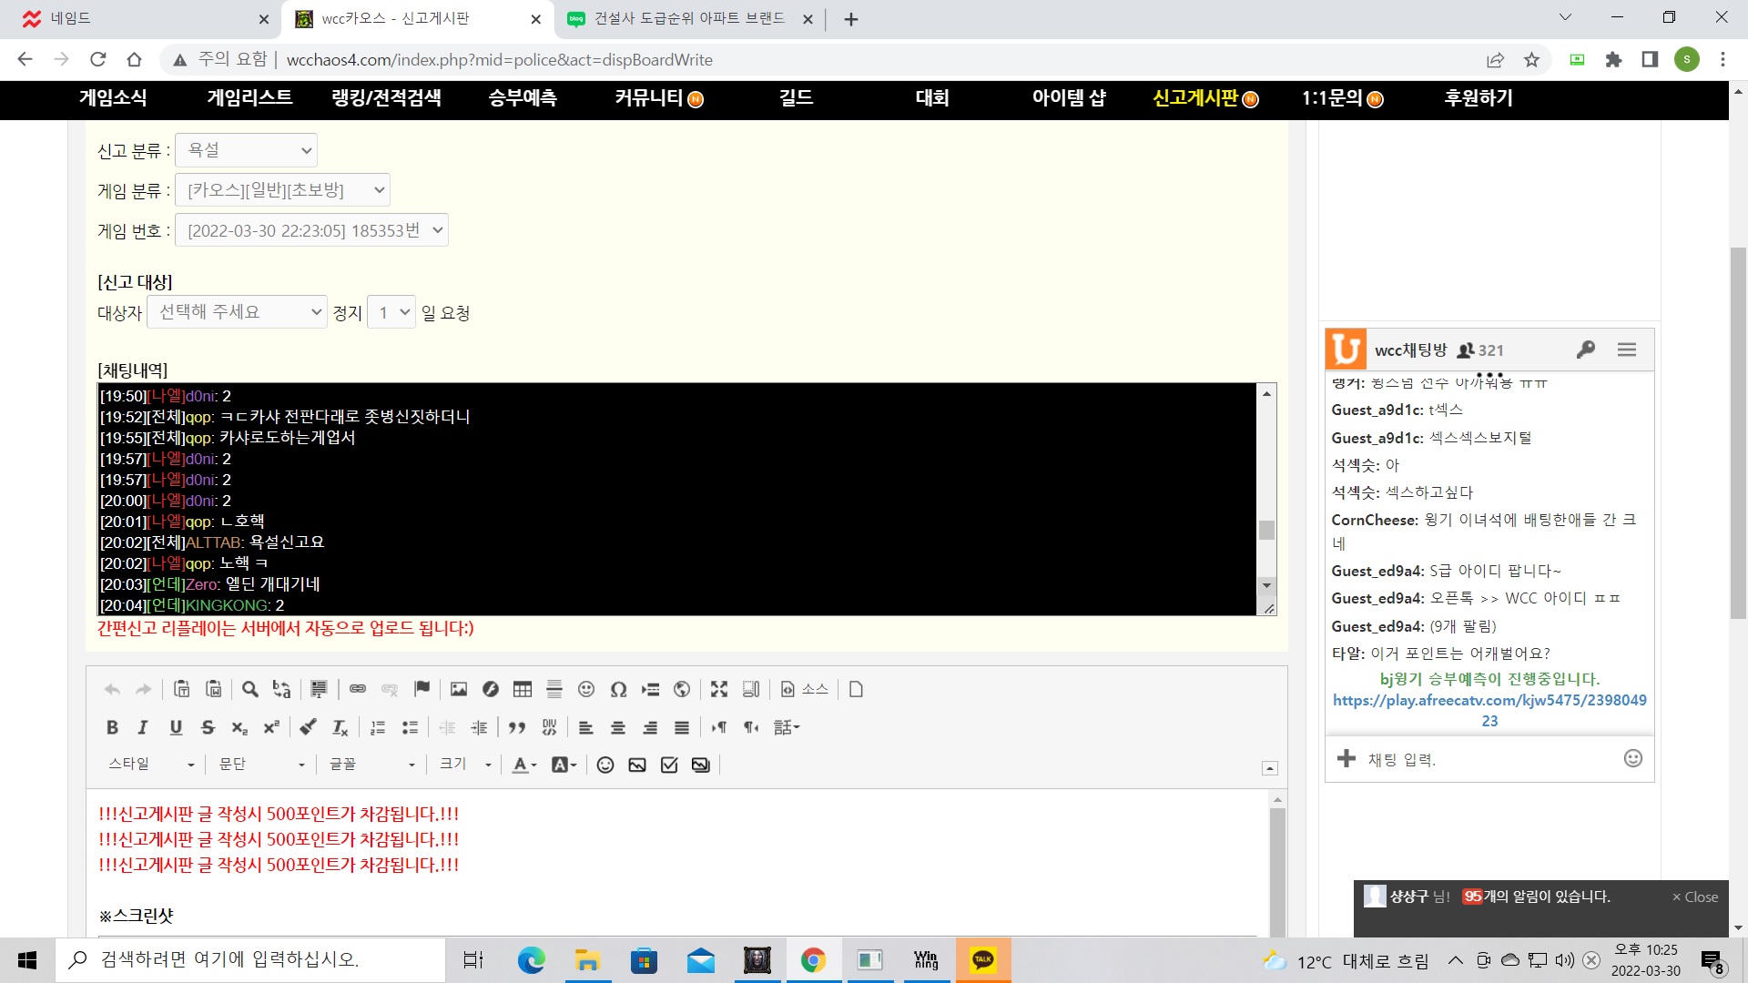
Task: Undo the last edit in editor
Action: [112, 689]
